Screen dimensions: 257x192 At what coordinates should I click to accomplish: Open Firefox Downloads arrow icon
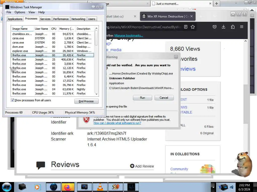pyautogui.click(x=223, y=27)
